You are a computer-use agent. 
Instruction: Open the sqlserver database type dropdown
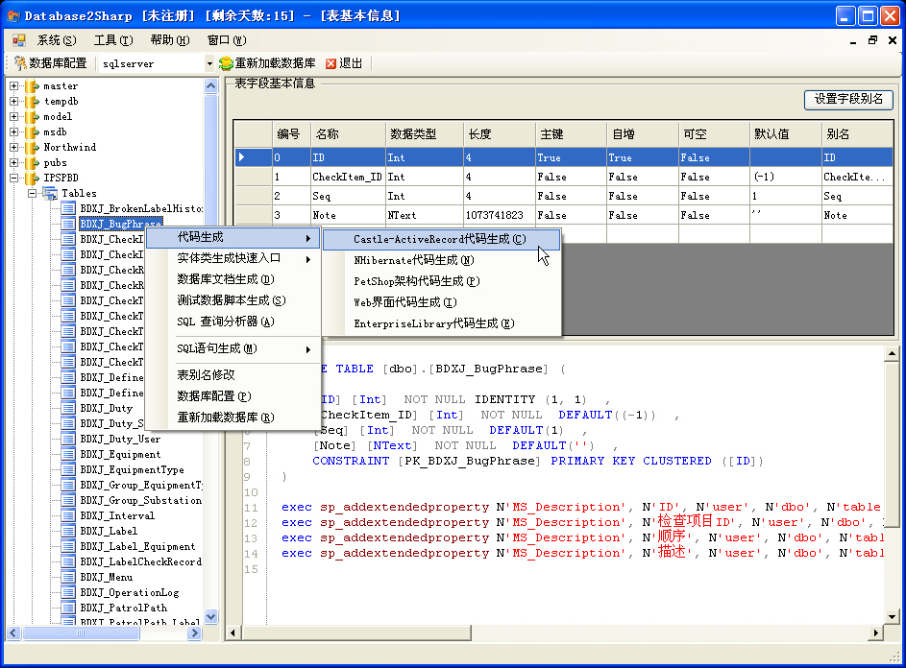[x=209, y=63]
